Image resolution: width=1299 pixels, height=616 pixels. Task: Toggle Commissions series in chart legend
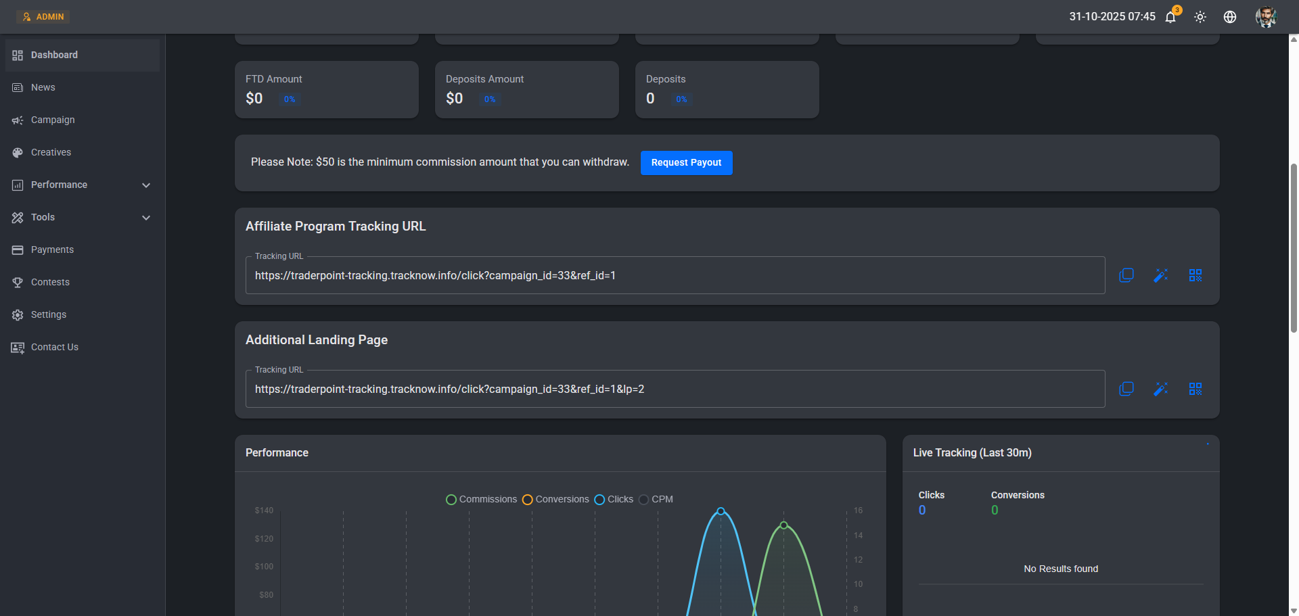click(481, 499)
